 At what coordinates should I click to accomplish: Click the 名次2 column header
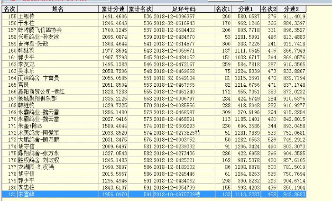(269, 9)
